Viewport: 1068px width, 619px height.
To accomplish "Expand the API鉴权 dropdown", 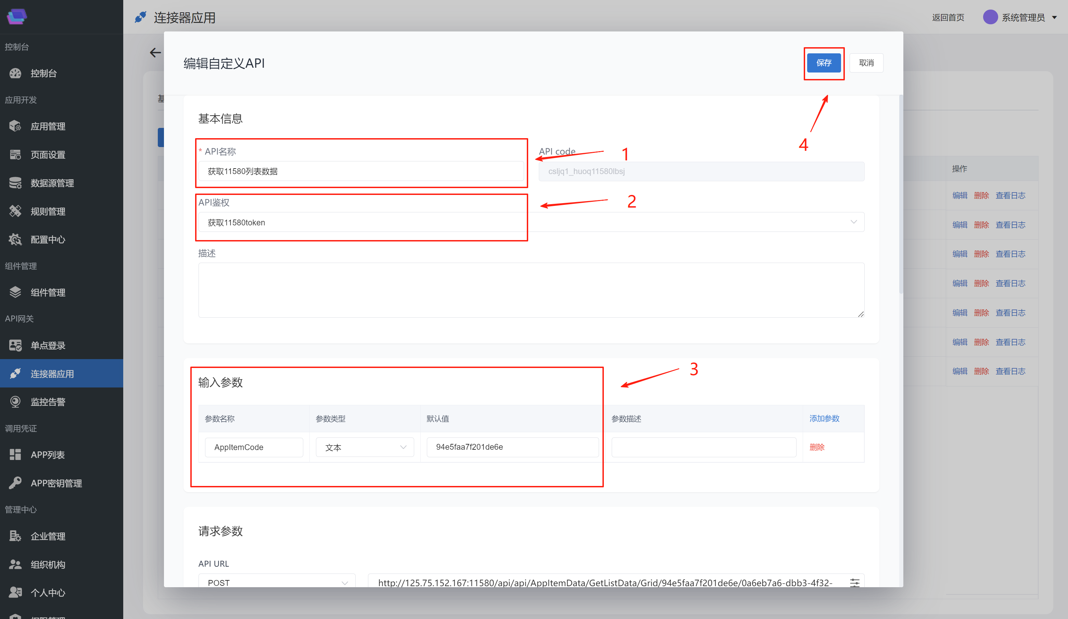I will [x=853, y=222].
